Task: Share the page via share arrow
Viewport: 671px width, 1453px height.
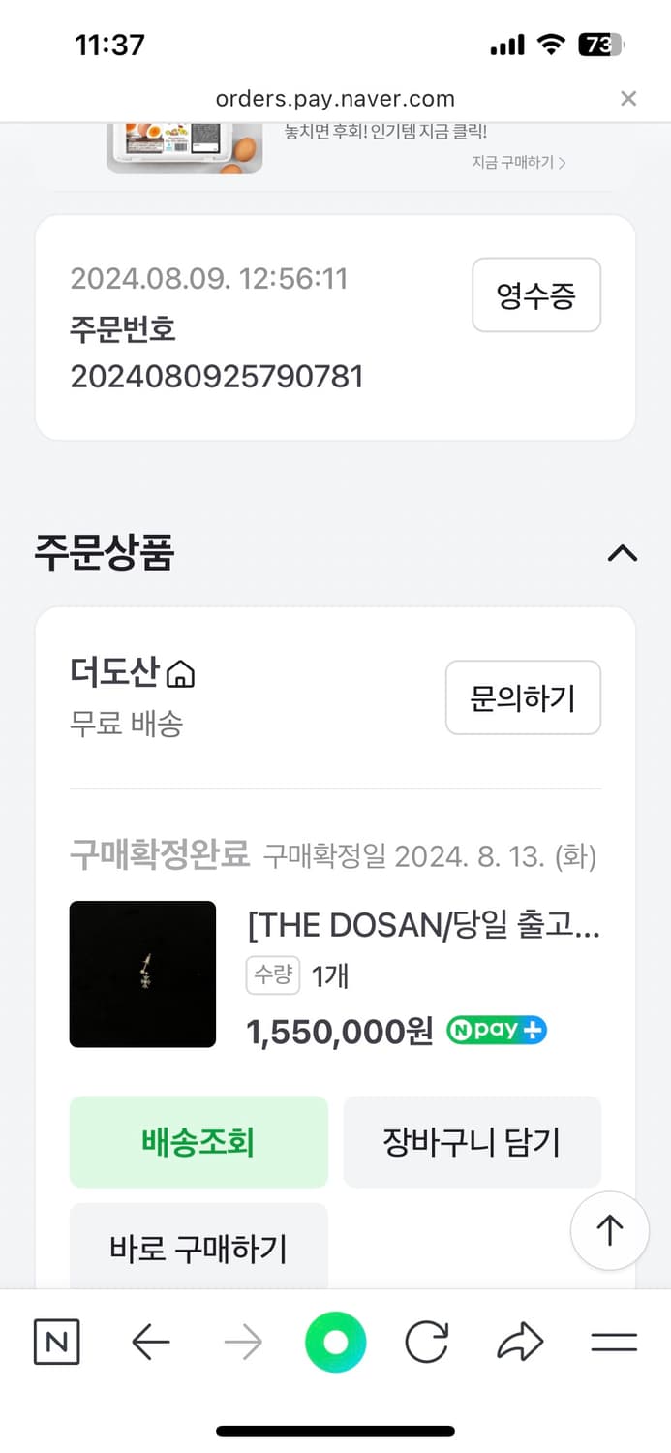Action: click(x=520, y=1343)
